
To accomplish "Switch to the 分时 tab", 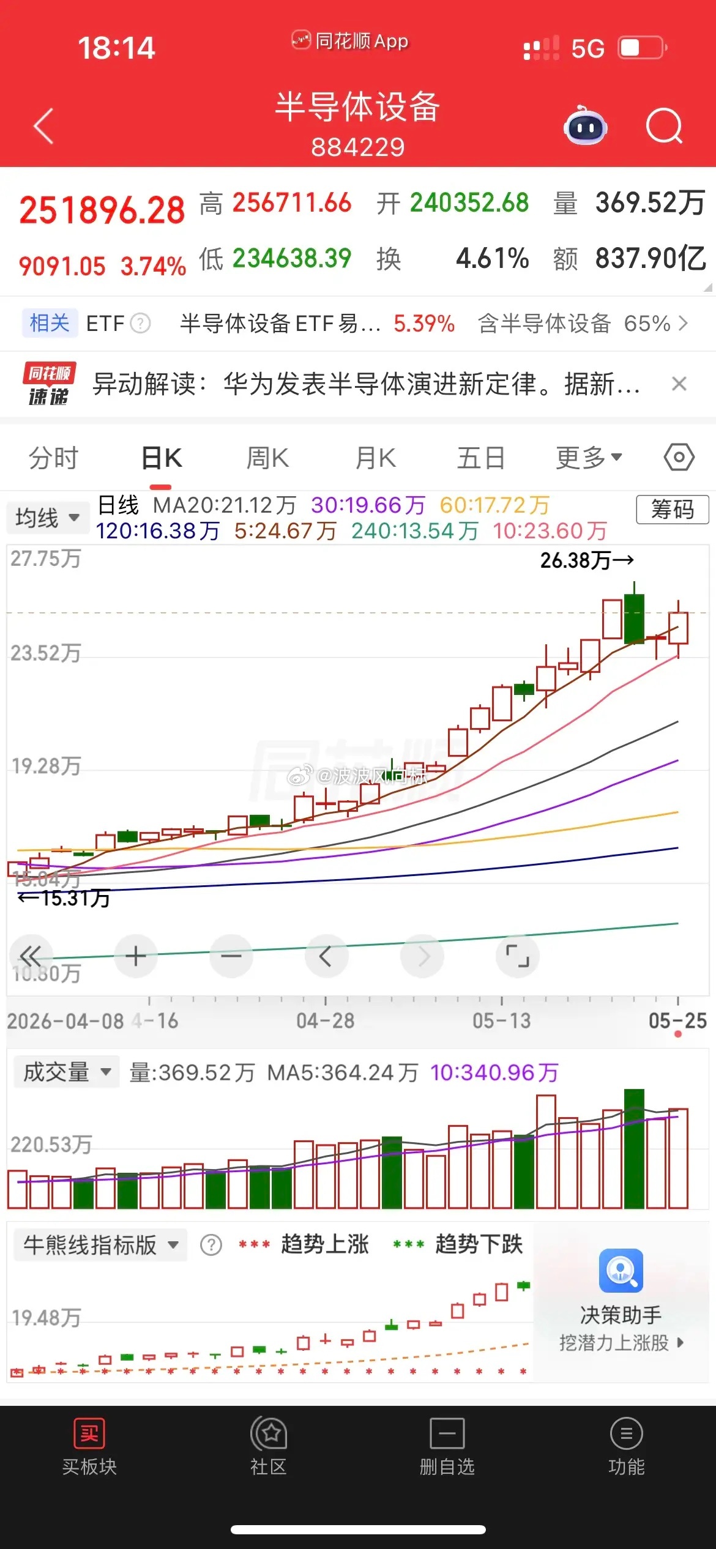I will pyautogui.click(x=54, y=458).
